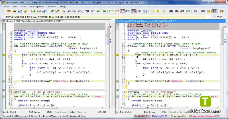The height and width of the screenshot is (119, 228).
Task: Jump to next difference with yellow down arrow
Action: [x=164, y=11]
